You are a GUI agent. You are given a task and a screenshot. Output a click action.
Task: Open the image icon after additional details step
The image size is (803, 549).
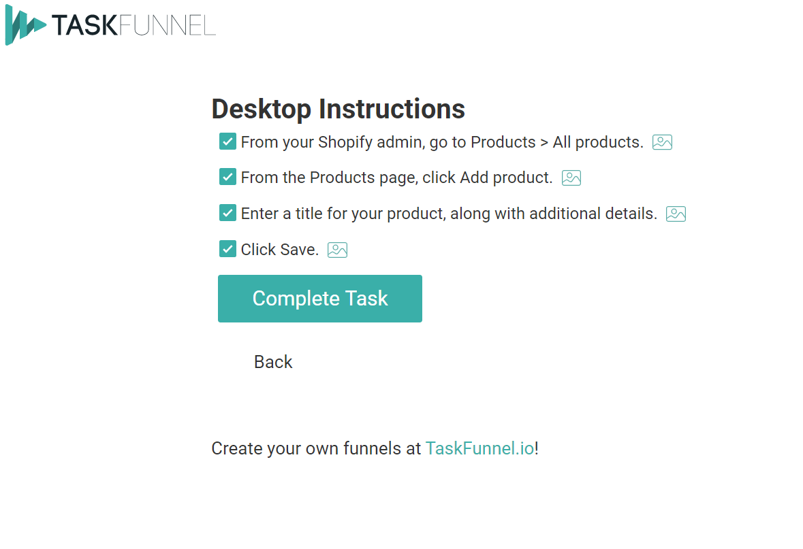coord(676,214)
